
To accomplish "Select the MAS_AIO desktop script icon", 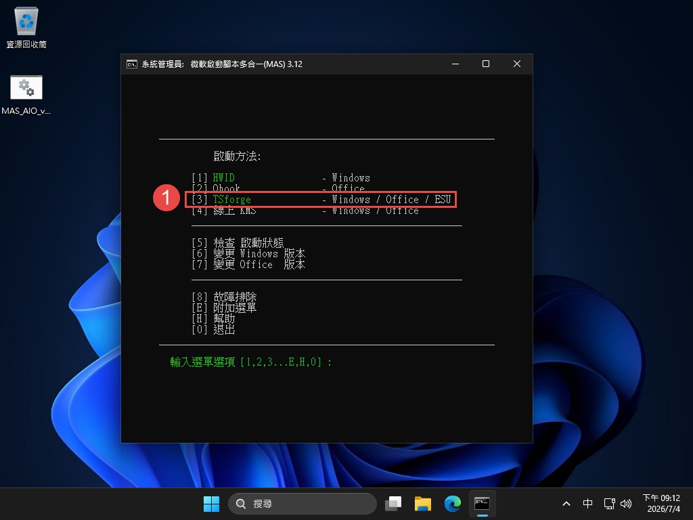I will coord(26,95).
